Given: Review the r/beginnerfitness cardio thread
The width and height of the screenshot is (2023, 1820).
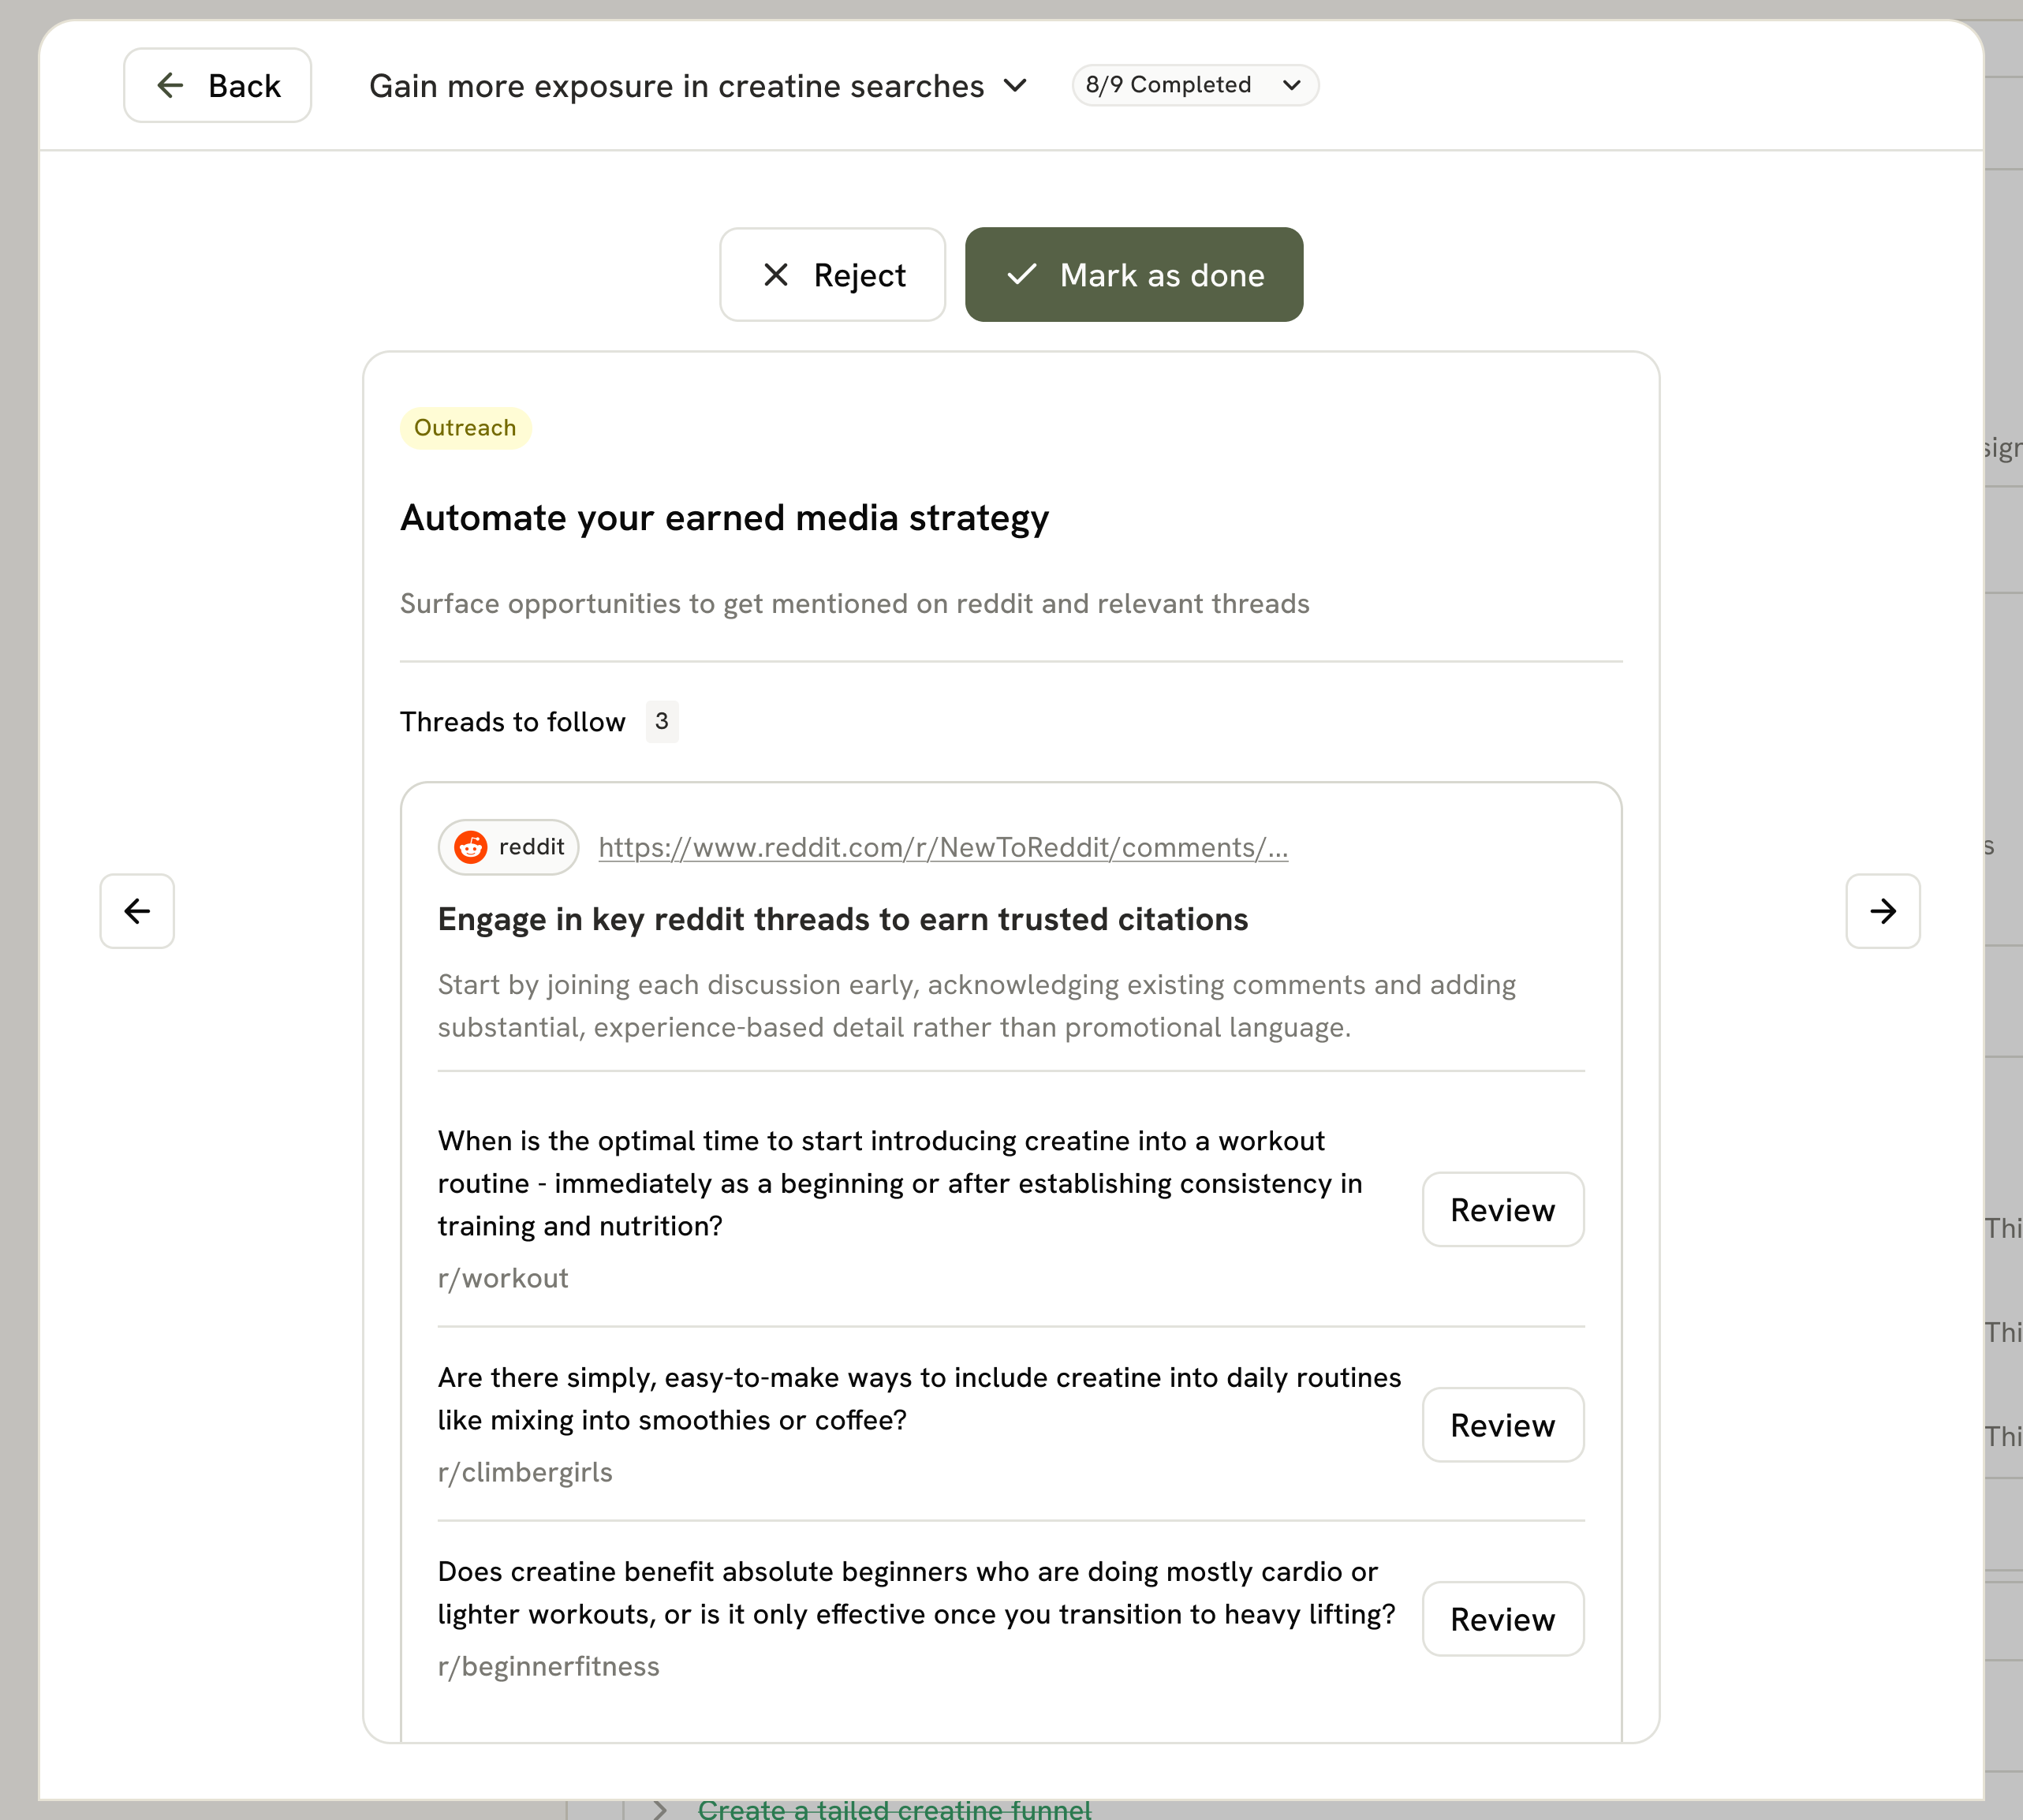Looking at the screenshot, I should [1502, 1619].
